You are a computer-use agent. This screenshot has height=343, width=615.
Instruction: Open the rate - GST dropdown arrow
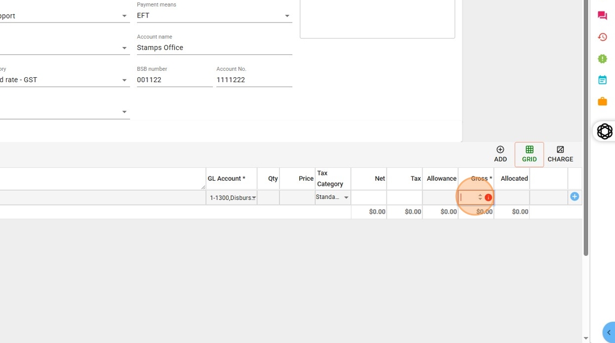(x=124, y=80)
